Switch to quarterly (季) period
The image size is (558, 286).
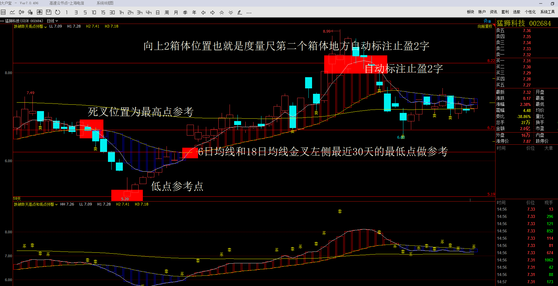185,12
